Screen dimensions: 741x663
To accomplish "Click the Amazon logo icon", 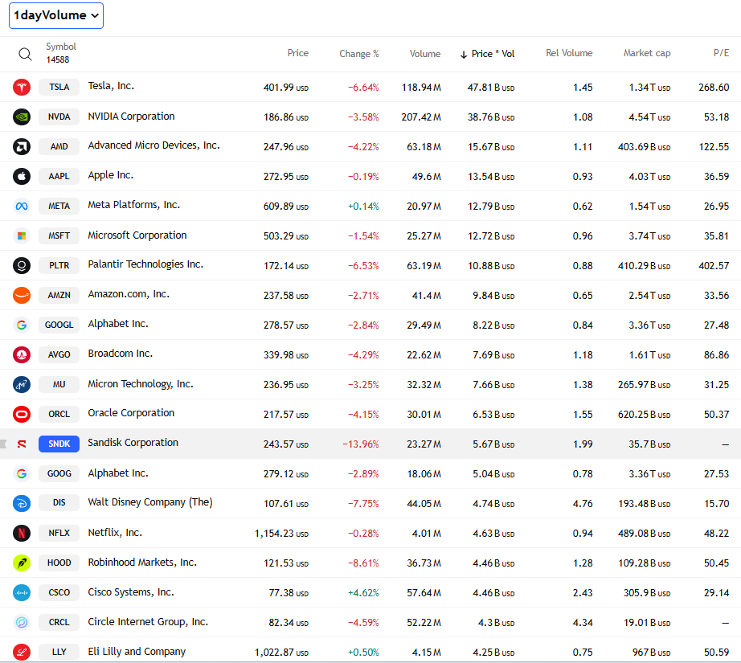I will 22,296.
